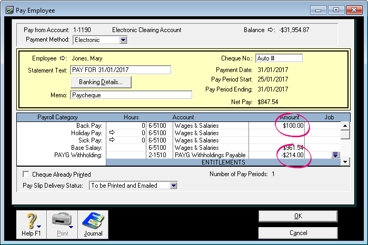Confirm with the OK button
The width and height of the screenshot is (368, 245).
tap(297, 216)
